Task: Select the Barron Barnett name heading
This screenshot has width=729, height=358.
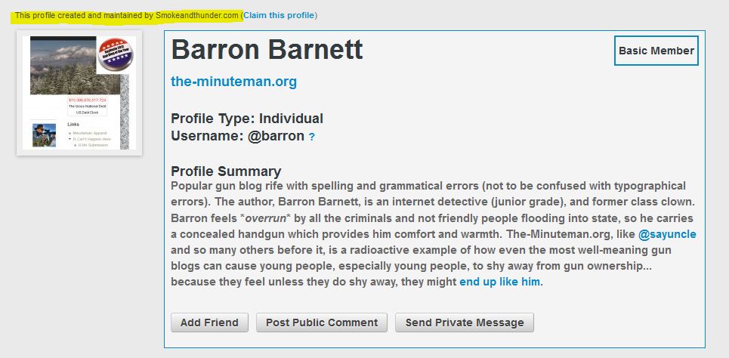Action: coord(267,50)
